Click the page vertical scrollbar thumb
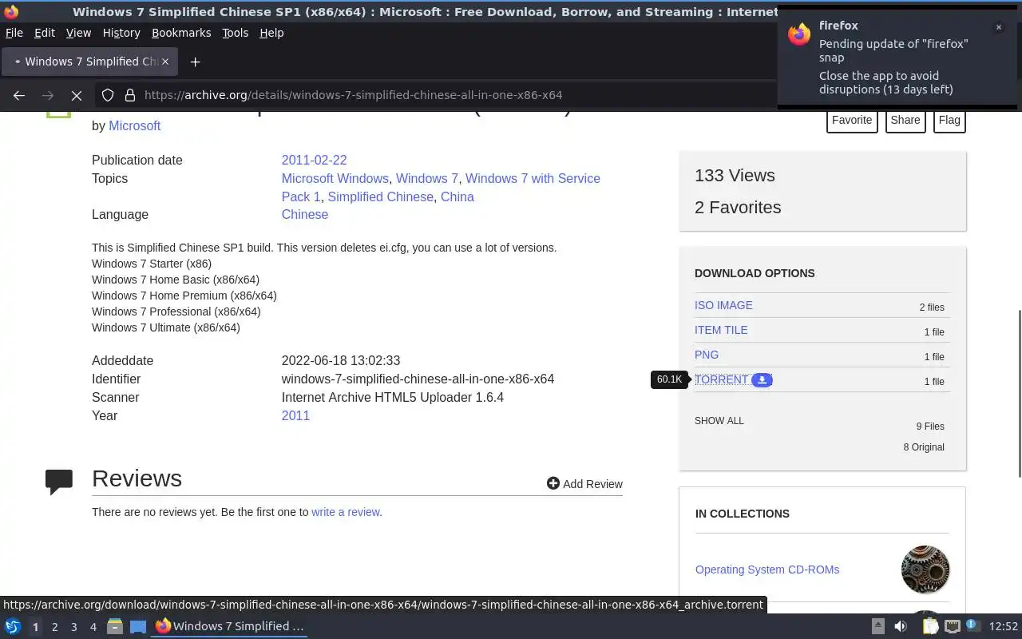This screenshot has width=1022, height=639. [x=1019, y=394]
